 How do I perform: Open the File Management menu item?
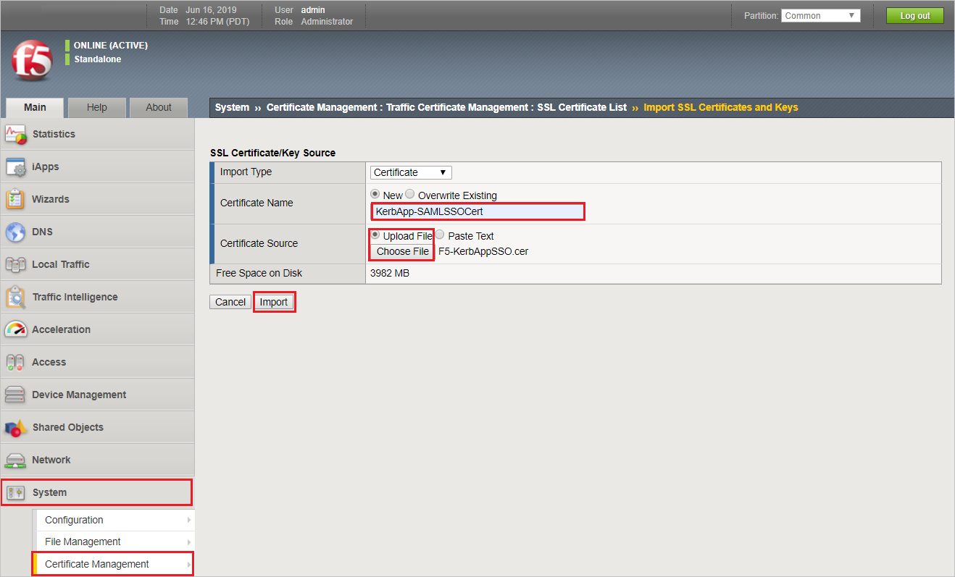115,542
